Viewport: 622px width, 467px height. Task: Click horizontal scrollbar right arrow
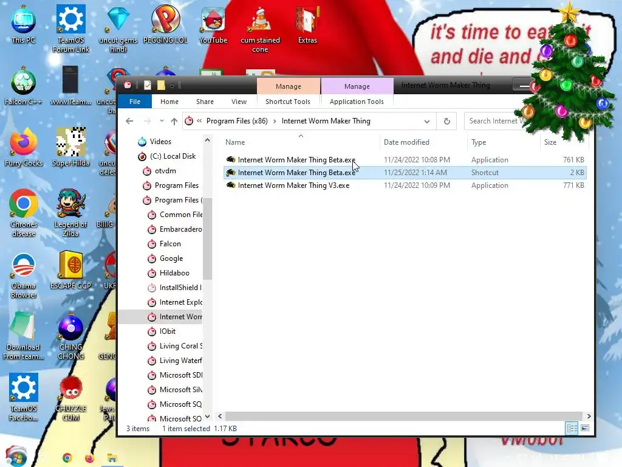(x=589, y=416)
